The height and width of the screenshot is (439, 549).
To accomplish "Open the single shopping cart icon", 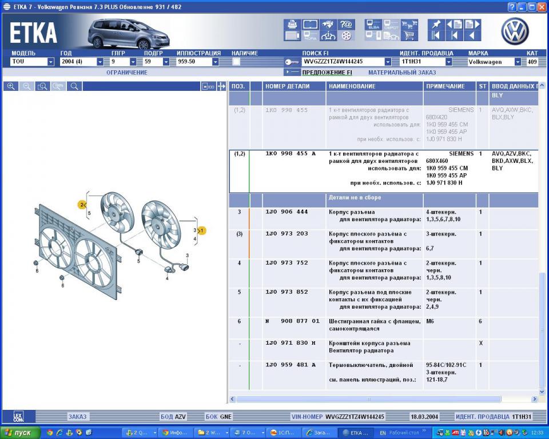I will 409,35.
